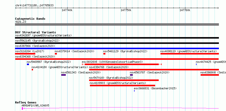Click the tiny red nsv4104180 variant
The image size is (226, 111).
pos(33,70)
